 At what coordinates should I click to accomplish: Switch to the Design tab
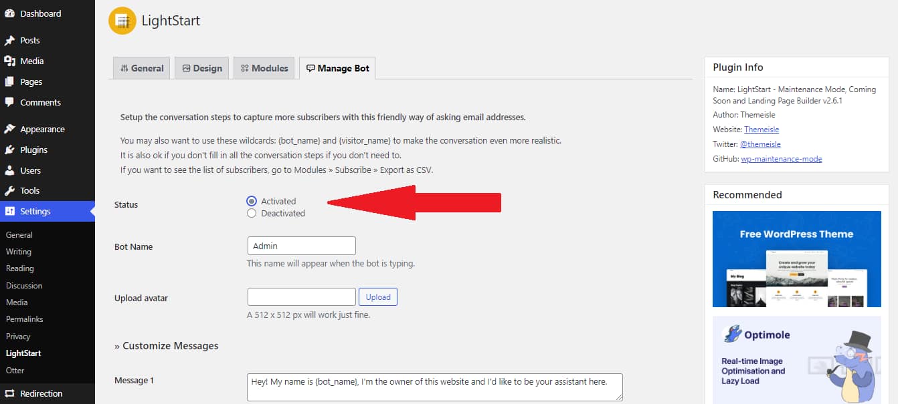click(x=201, y=67)
